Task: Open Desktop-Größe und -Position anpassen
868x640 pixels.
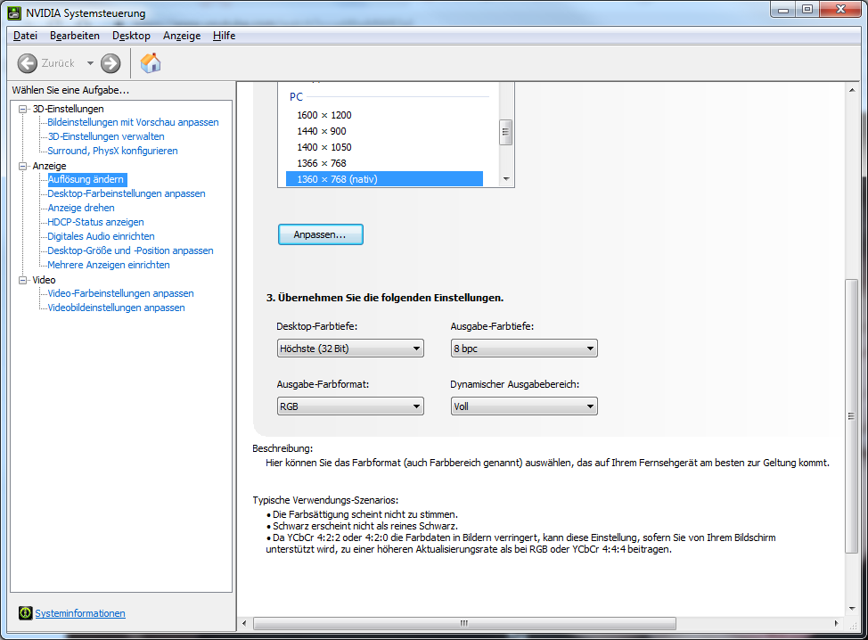Action: (x=130, y=250)
